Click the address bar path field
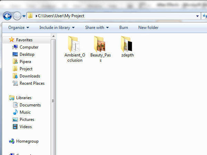This screenshot has height=155, width=207. tap(114, 16)
